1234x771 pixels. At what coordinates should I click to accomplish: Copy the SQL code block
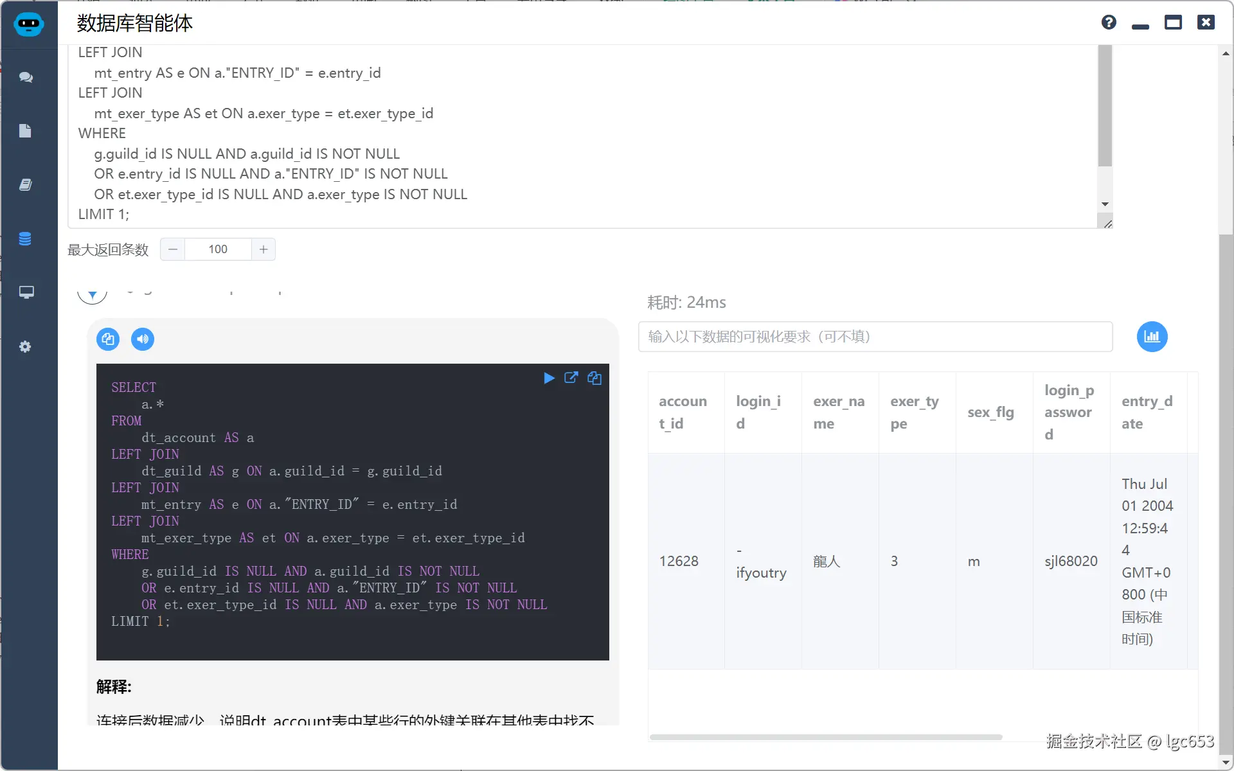tap(595, 378)
